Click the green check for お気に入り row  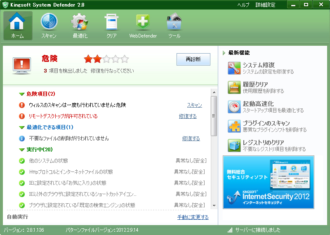tap(22, 183)
